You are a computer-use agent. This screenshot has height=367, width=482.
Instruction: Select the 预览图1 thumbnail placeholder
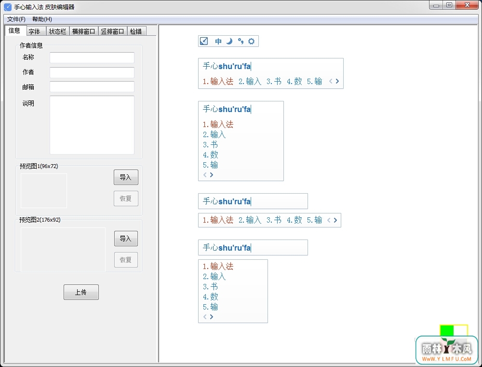(44, 191)
